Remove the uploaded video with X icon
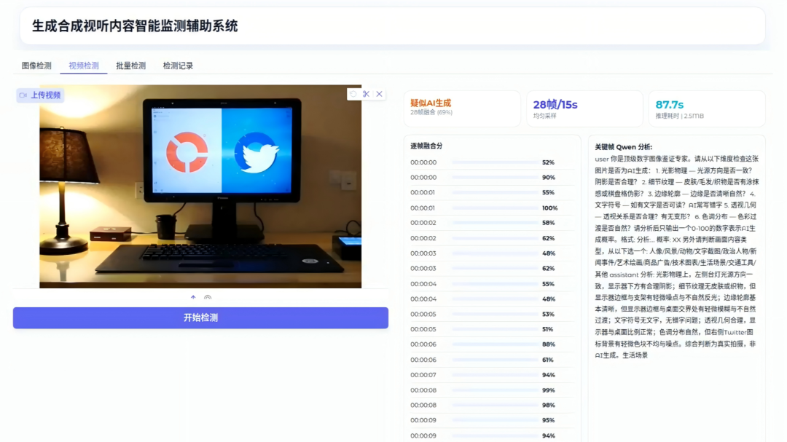The width and height of the screenshot is (787, 442). 380,94
